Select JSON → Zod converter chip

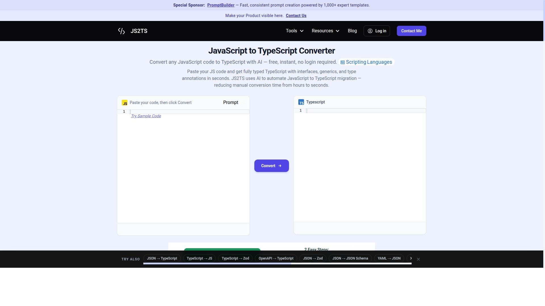pyautogui.click(x=313, y=258)
